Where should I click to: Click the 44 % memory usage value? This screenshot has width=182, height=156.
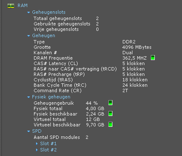[x=92, y=103]
